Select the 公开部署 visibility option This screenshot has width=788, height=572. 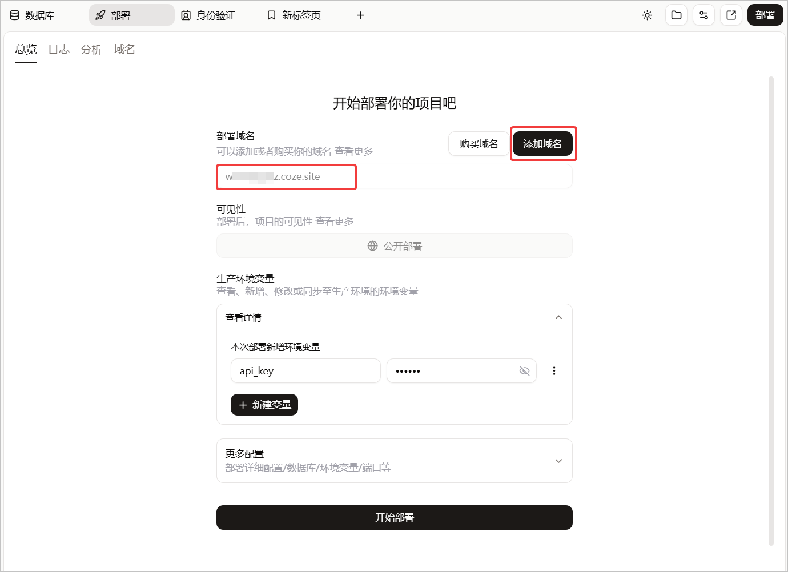(394, 246)
